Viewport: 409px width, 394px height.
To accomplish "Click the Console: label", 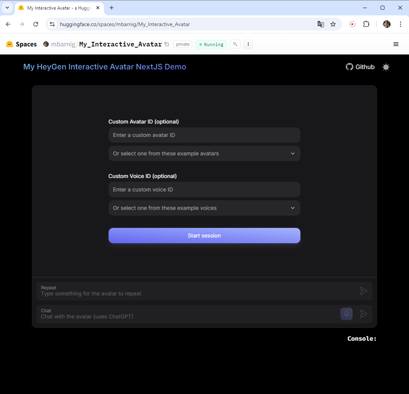I will pyautogui.click(x=362, y=339).
